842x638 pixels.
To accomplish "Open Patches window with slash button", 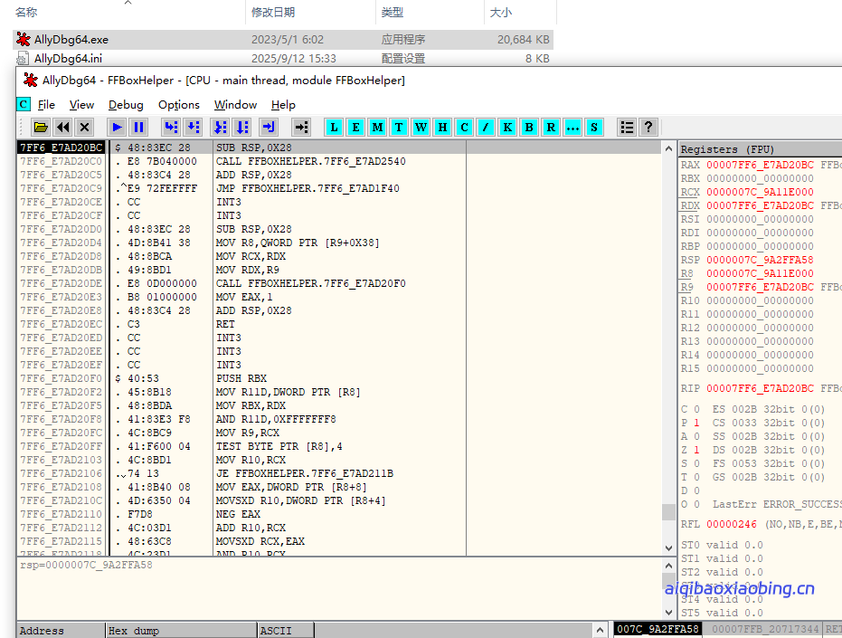I will pyautogui.click(x=486, y=128).
